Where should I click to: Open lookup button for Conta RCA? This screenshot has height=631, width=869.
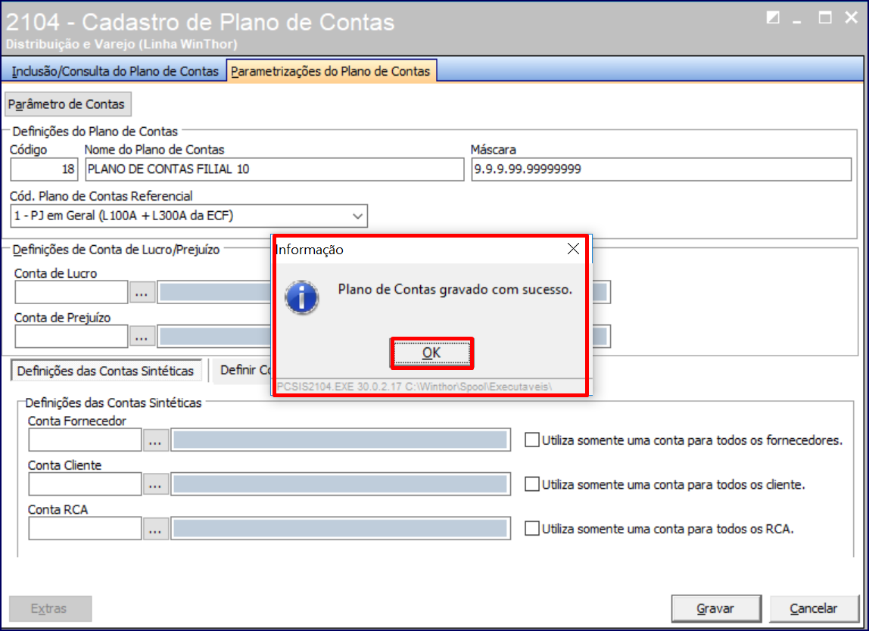click(x=156, y=529)
